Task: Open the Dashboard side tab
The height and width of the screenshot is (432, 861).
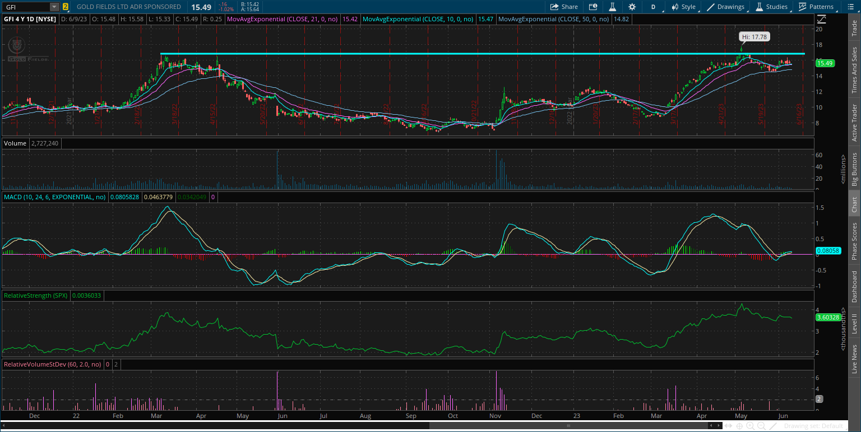Action: 854,287
